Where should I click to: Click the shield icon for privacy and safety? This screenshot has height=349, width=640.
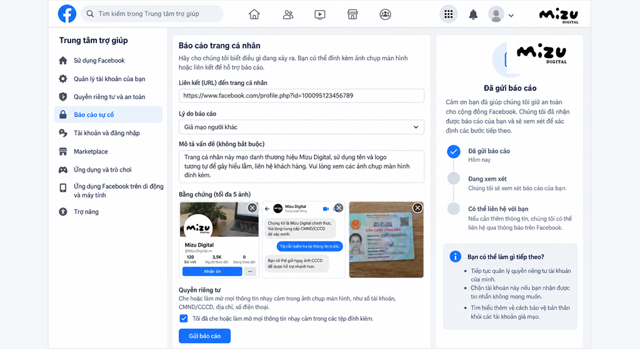click(x=63, y=97)
